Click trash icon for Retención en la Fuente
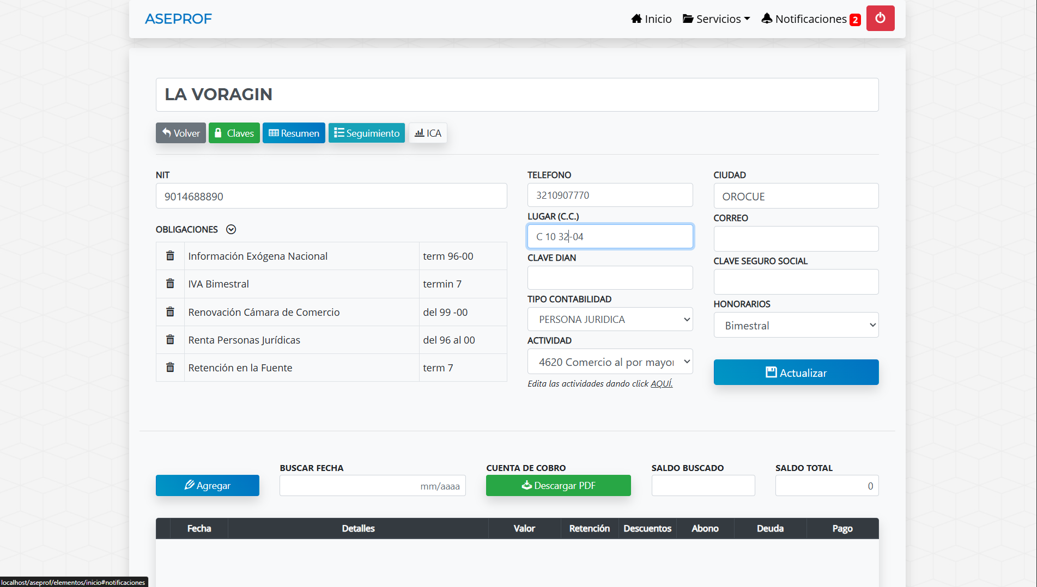This screenshot has height=587, width=1037. click(170, 368)
